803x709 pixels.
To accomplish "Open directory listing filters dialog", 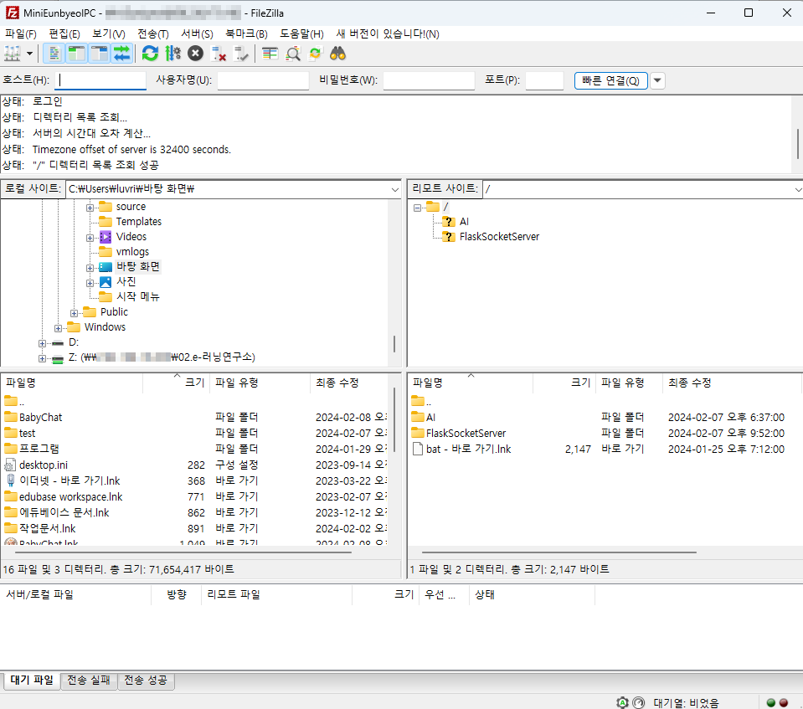I will tap(270, 54).
